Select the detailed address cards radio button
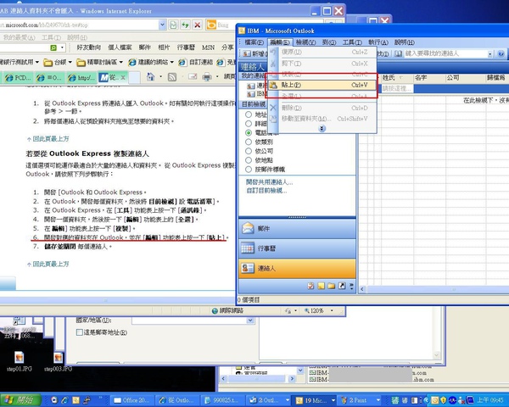The width and height of the screenshot is (509, 407). (x=249, y=123)
